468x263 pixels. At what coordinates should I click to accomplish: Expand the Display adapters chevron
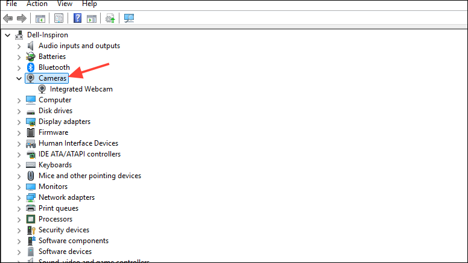coord(19,122)
